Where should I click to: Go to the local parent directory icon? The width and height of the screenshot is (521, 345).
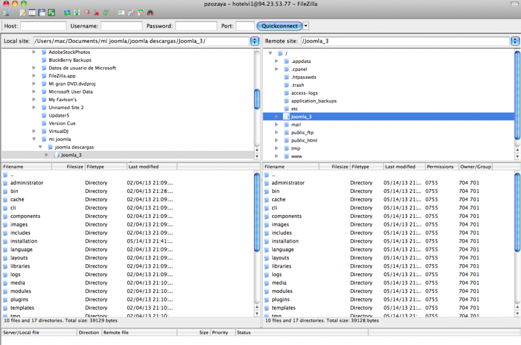pos(5,175)
